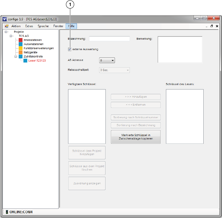
Task: Click the configo icon in the menu bar
Action: 6,26
